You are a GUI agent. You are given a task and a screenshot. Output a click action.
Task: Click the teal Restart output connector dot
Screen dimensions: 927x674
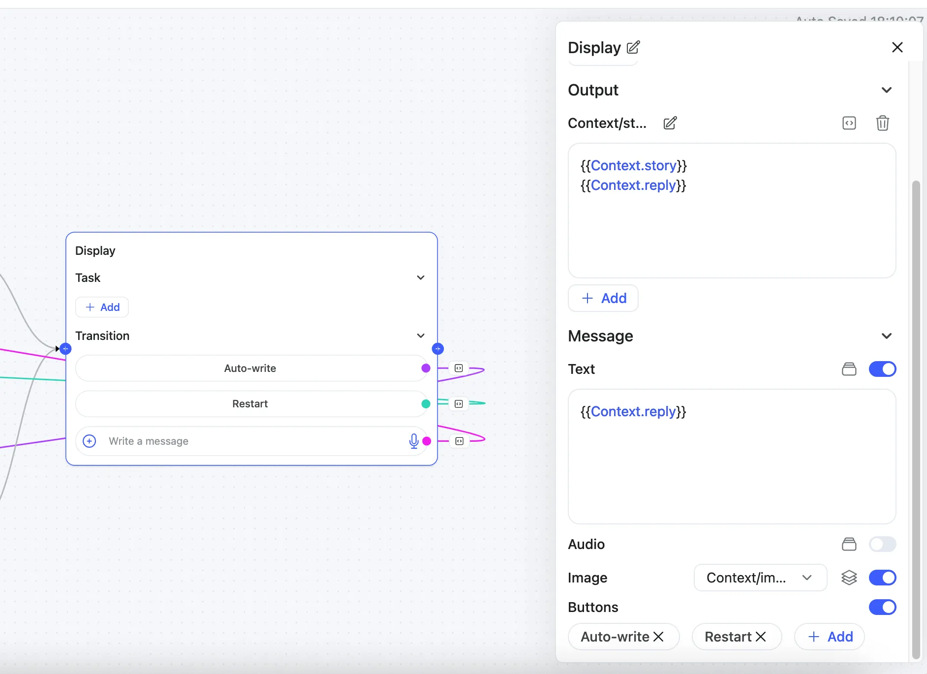point(426,404)
